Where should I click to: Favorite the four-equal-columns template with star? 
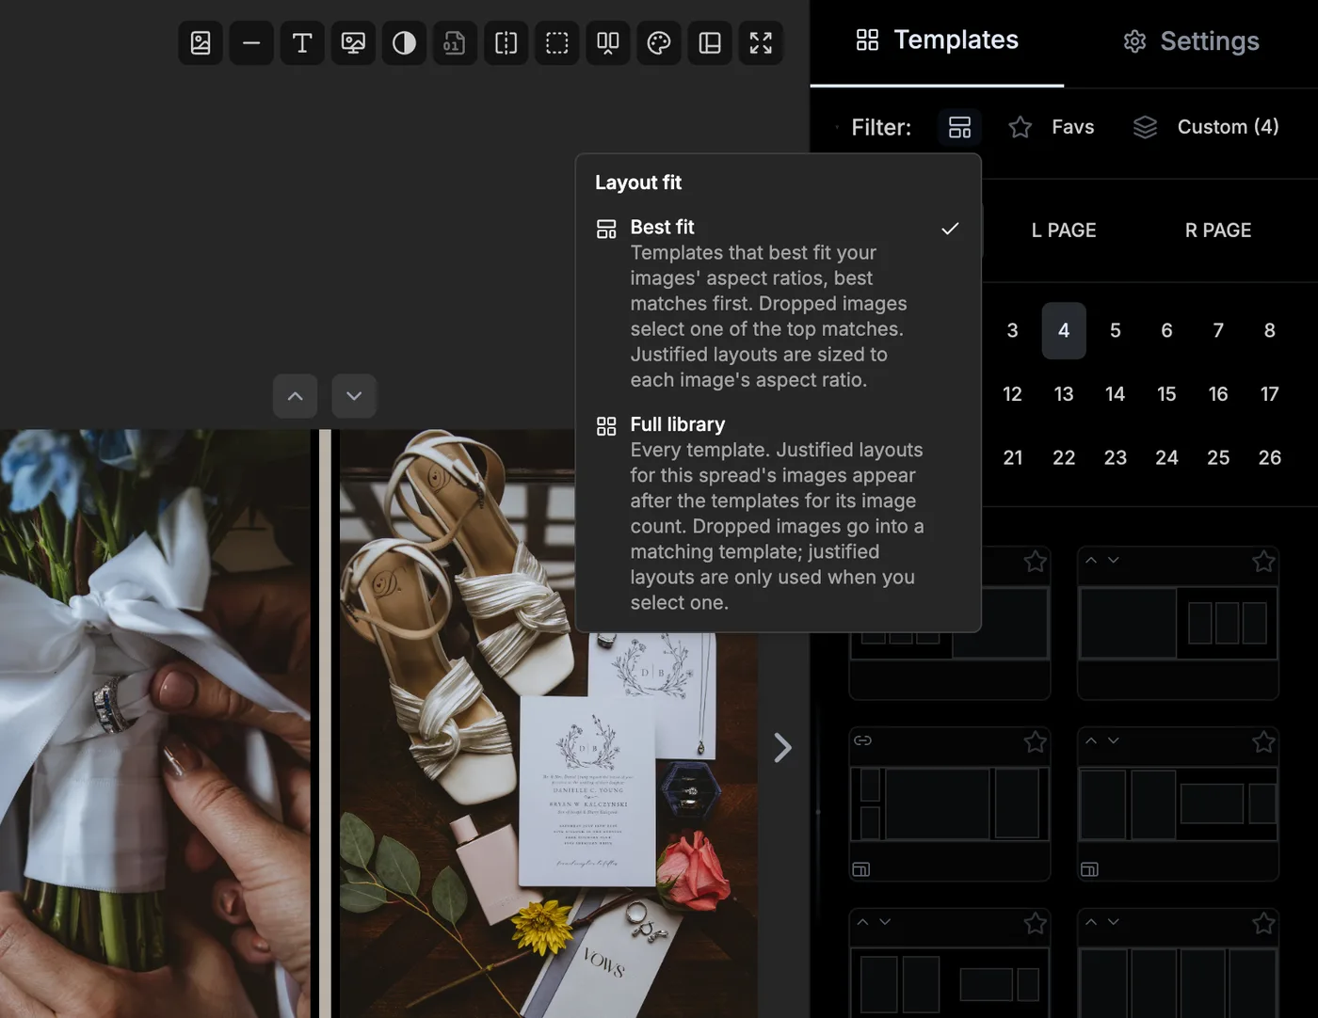point(1263,924)
